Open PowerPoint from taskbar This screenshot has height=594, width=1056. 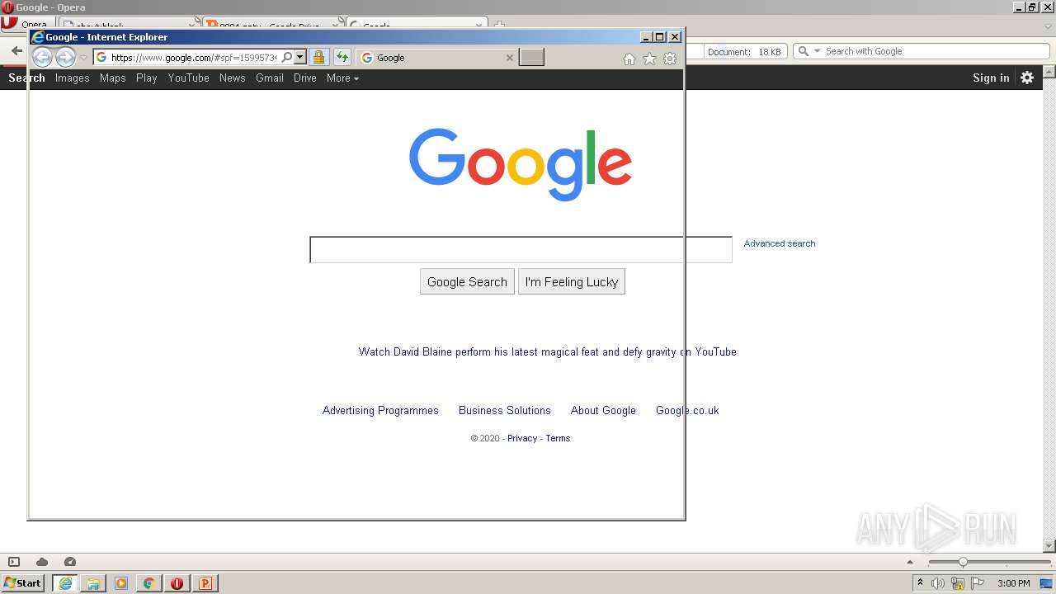point(205,583)
